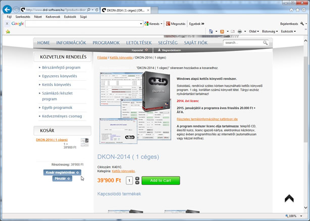Click the Google logo on the toolbar
Screen dimensions: 310x221
pos(18,24)
